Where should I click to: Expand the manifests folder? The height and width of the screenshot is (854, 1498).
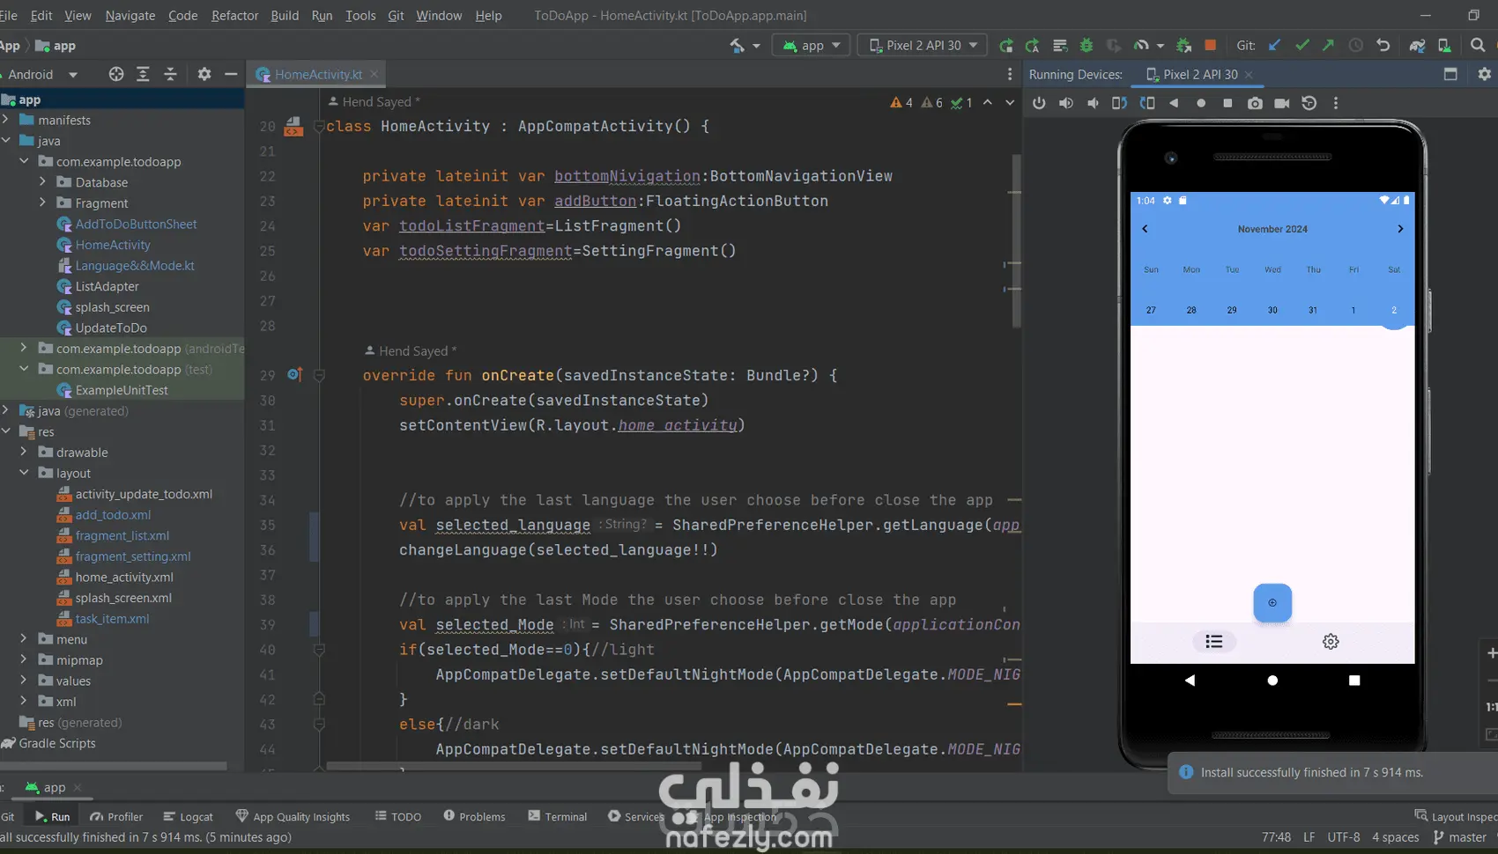click(x=6, y=120)
